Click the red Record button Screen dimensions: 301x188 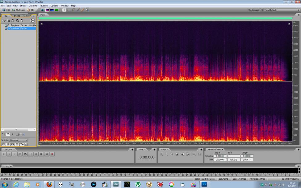(52, 154)
